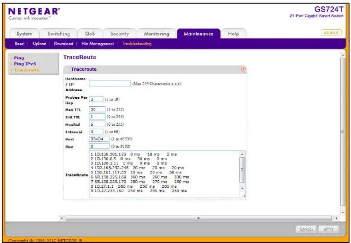Click the NETGEAR logo

34,11
